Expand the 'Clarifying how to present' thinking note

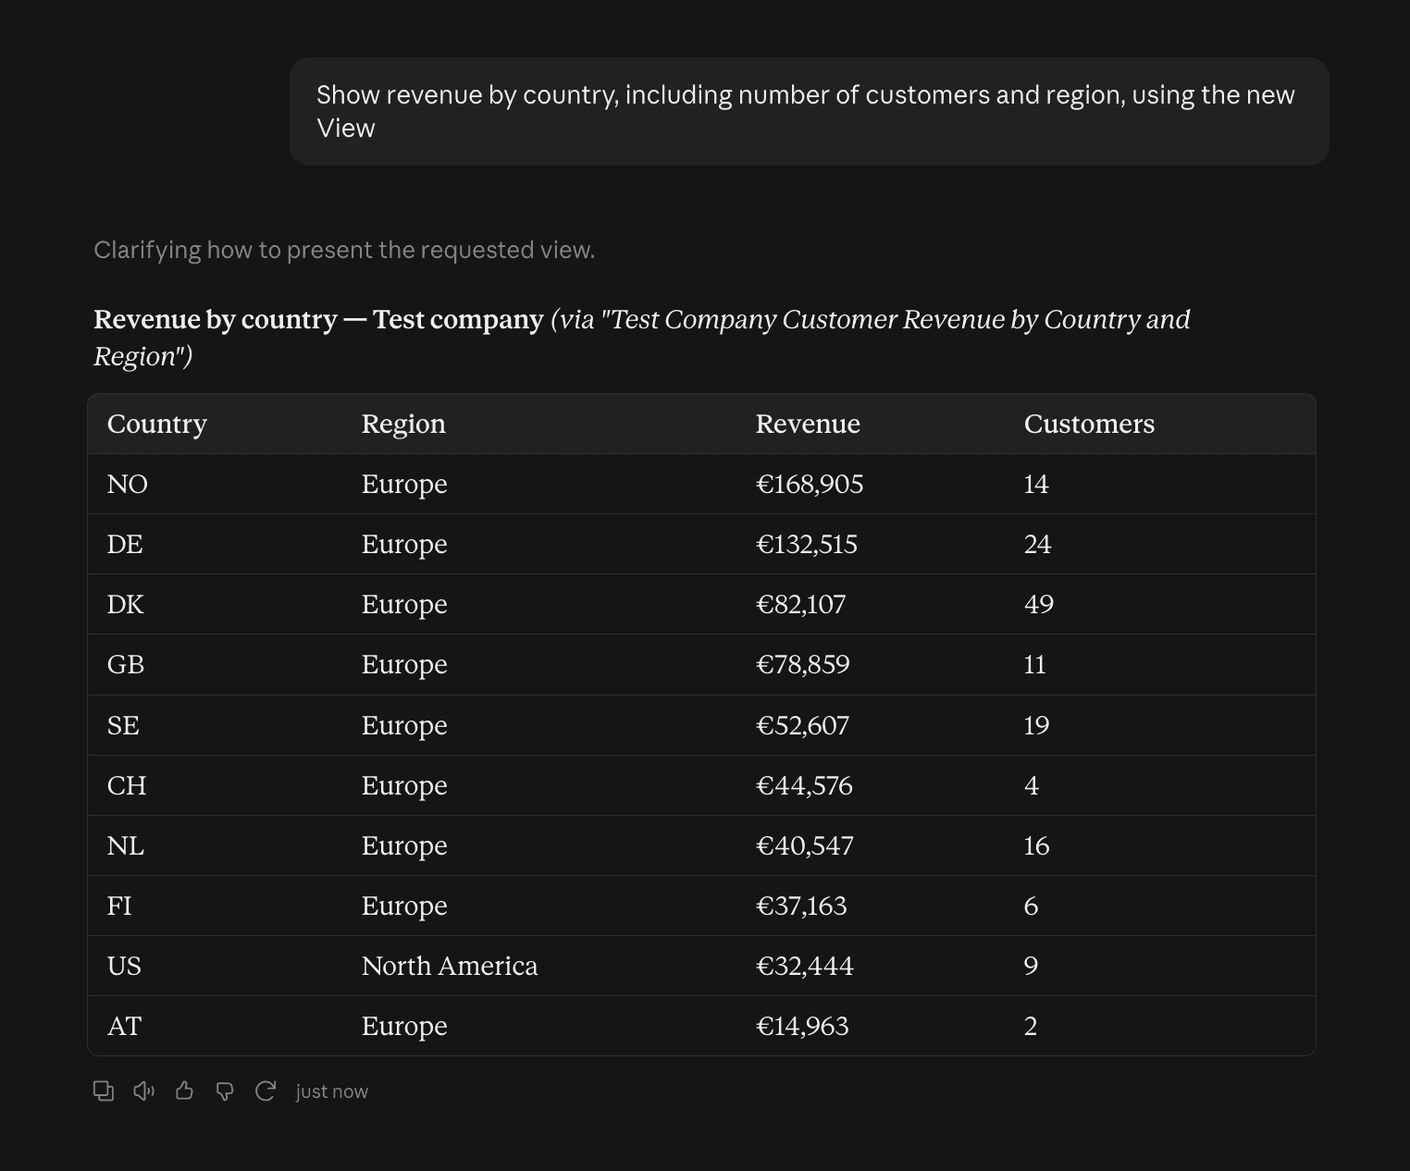[344, 250]
